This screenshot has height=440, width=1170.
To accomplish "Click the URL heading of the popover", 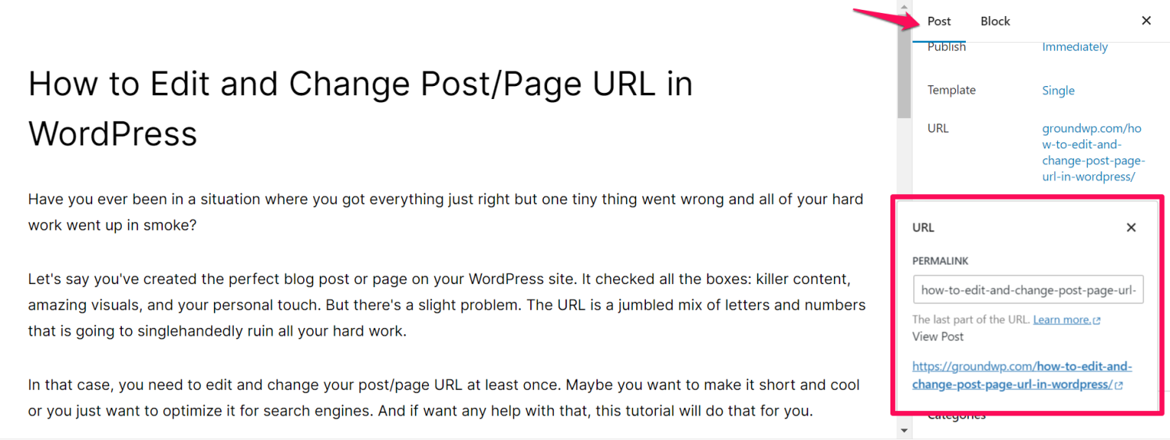I will [x=923, y=227].
